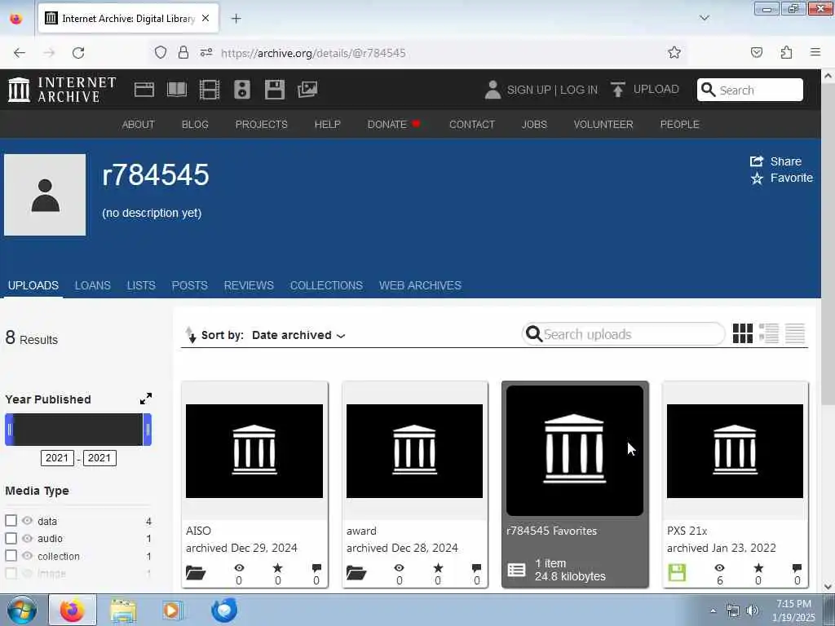Click the Upload arrow icon
Screen dimensions: 835x626
click(618, 90)
